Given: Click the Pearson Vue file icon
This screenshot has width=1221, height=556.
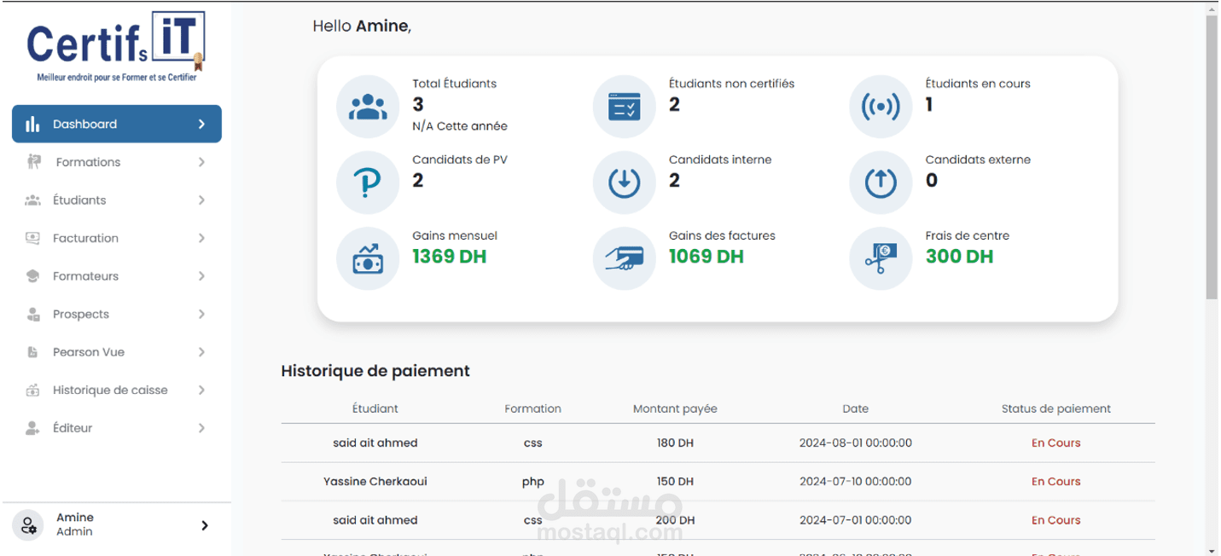Looking at the screenshot, I should [x=32, y=352].
